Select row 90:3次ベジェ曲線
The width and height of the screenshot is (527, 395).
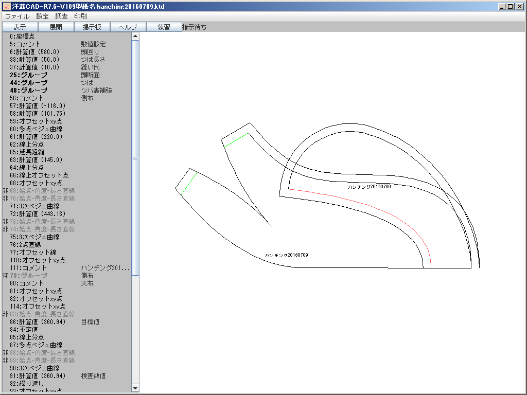(x=67, y=368)
